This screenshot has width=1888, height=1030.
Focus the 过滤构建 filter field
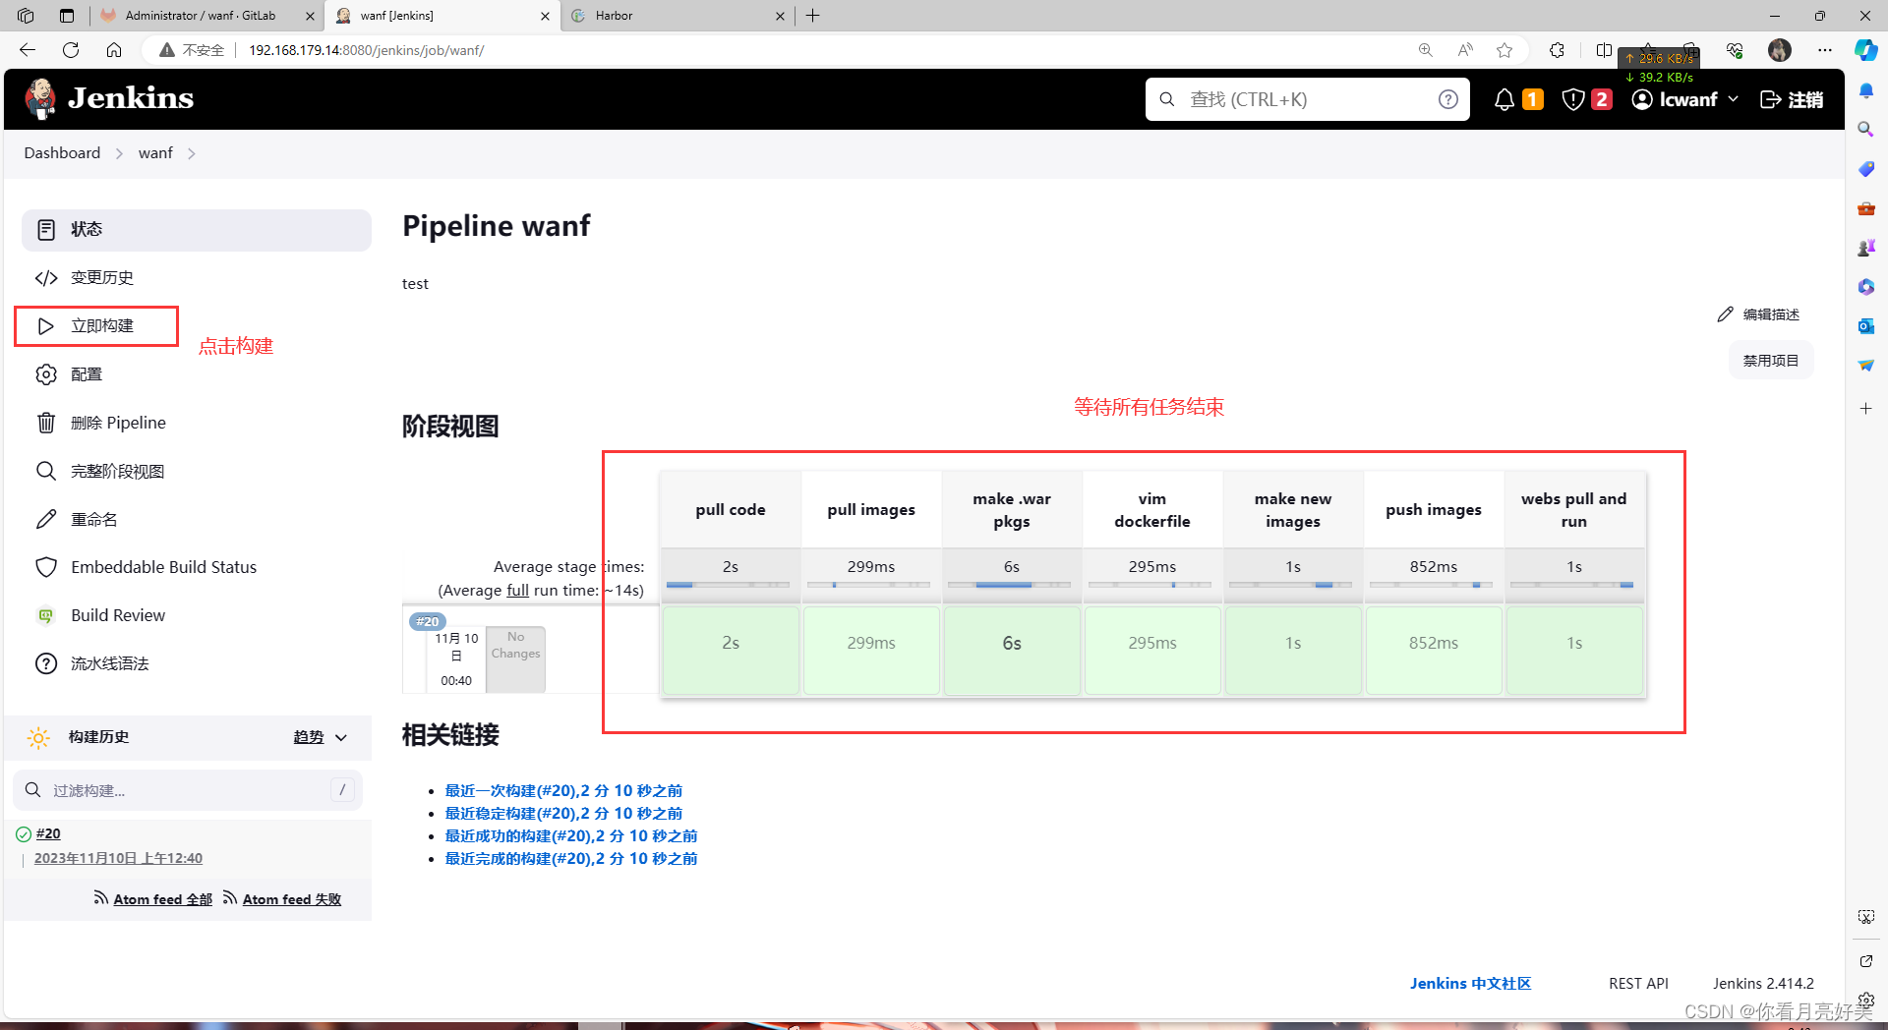tap(187, 790)
